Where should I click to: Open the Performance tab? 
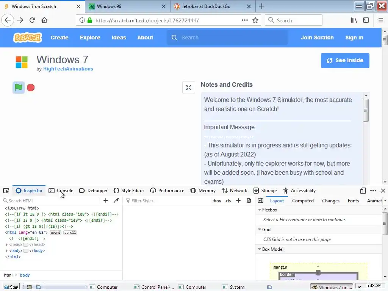[167, 191]
